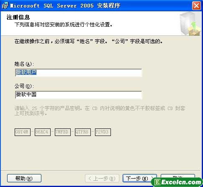Click the server box graphic in header
The image size is (203, 187).
(x=190, y=24)
